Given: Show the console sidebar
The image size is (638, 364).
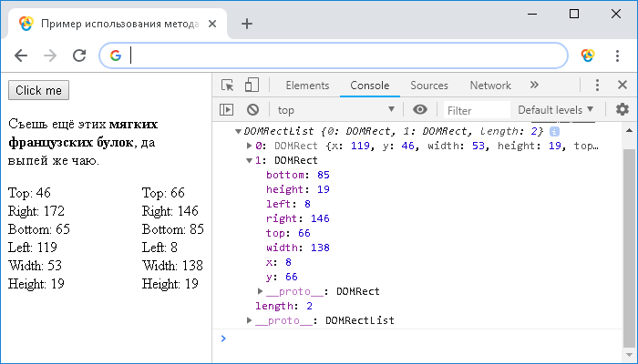Looking at the screenshot, I should [226, 110].
